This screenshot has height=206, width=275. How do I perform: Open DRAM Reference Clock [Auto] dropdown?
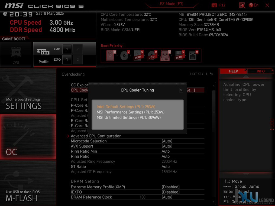[x=167, y=197]
